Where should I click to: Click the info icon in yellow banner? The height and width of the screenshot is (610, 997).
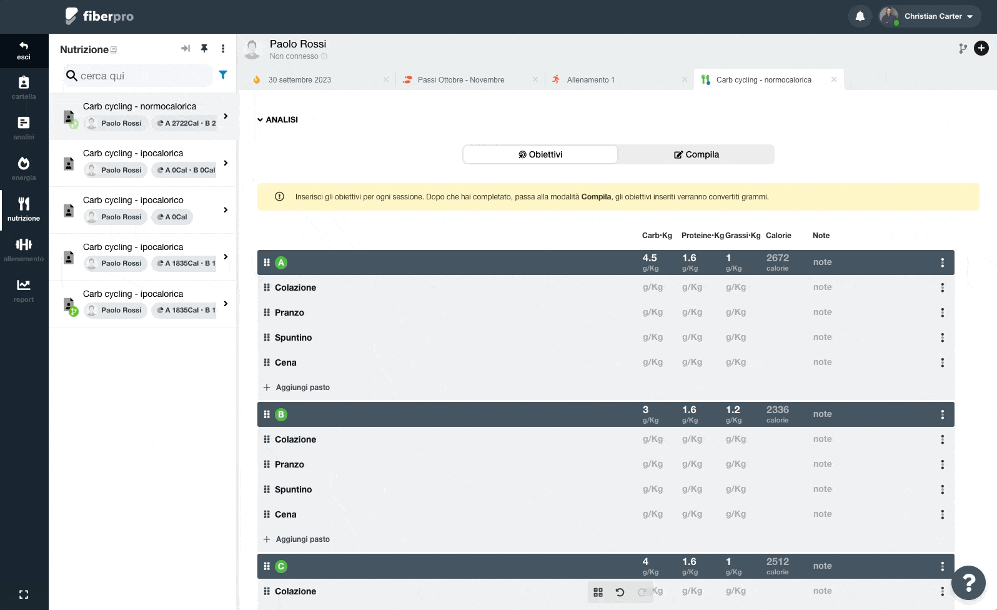click(280, 196)
